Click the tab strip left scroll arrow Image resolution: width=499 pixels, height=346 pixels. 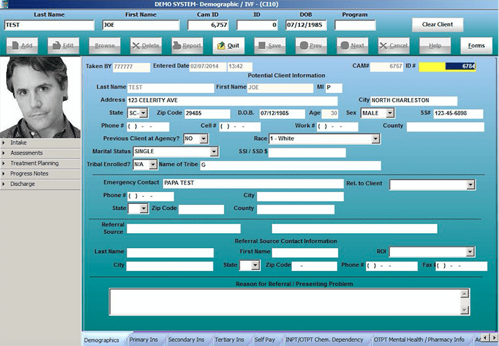(x=485, y=337)
